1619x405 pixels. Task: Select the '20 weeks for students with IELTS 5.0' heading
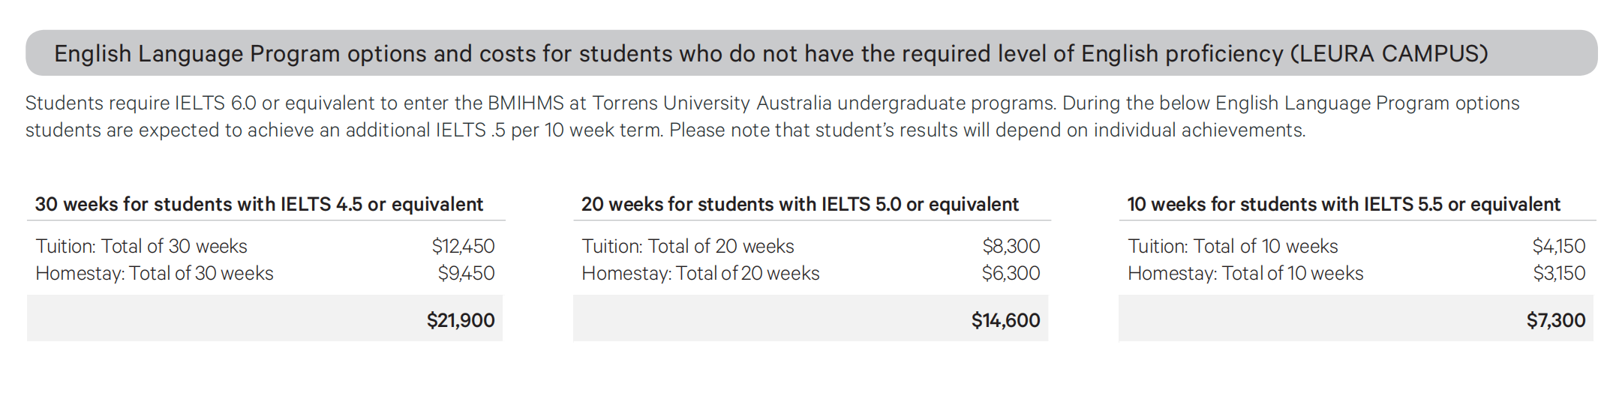pyautogui.click(x=800, y=204)
